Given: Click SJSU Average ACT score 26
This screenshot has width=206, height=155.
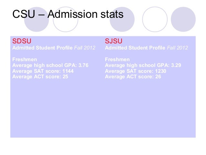Looking at the screenshot, I should pyautogui.click(x=133, y=77).
